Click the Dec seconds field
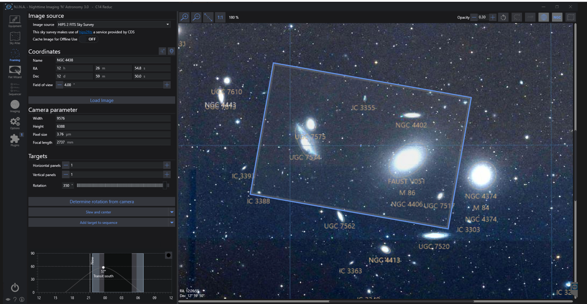The height and width of the screenshot is (304, 587). click(152, 76)
